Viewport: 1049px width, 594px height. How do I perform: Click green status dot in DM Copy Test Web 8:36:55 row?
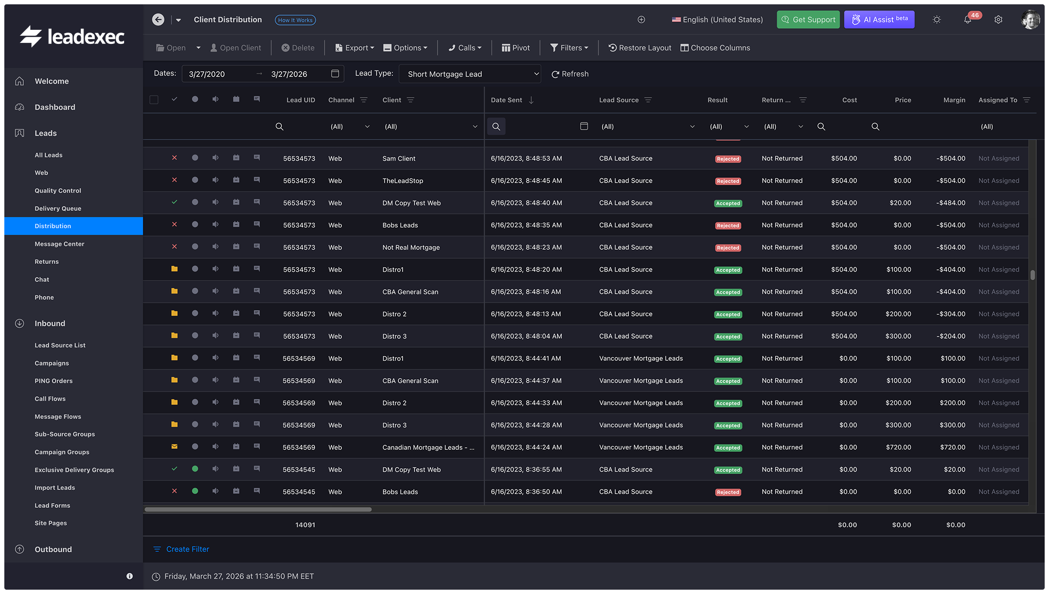(195, 469)
